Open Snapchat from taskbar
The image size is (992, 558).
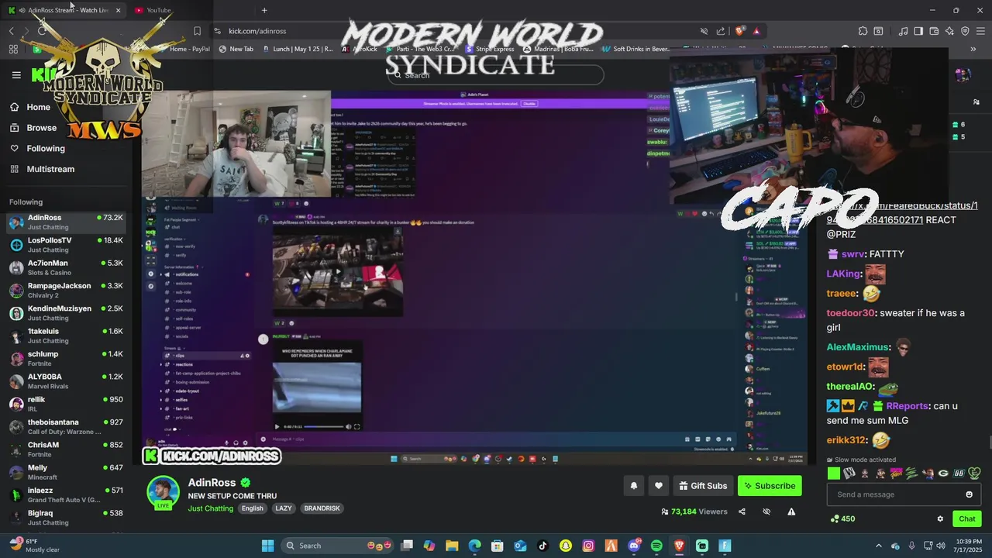click(566, 546)
